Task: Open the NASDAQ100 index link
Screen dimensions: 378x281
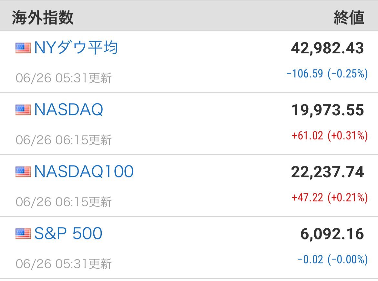Action: point(84,171)
